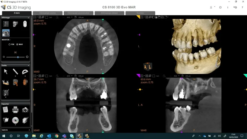Toggle the eye visibility icon under MAR/FDK
Viewport: 247px width, 139px height.
[x=15, y=52]
